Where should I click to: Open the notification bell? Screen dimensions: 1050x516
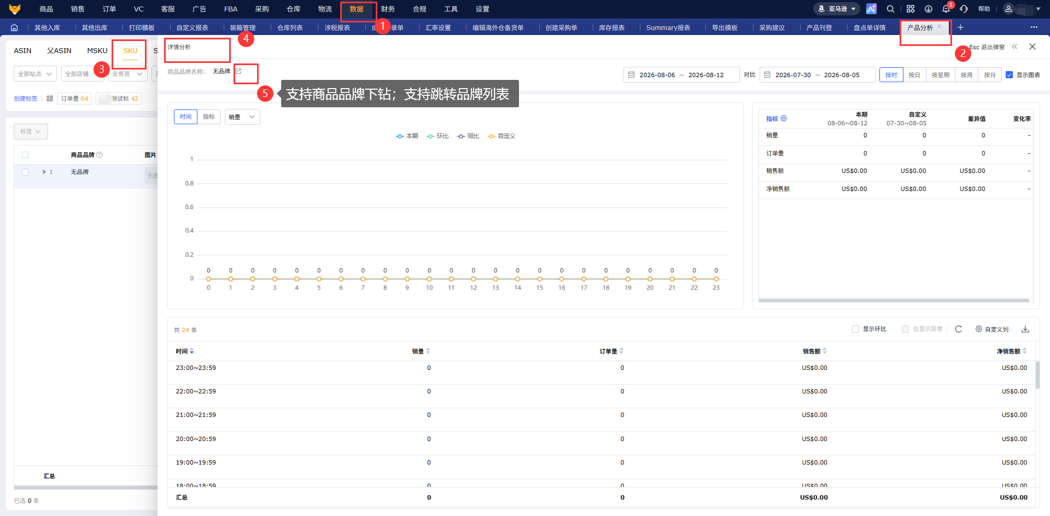pos(946,9)
